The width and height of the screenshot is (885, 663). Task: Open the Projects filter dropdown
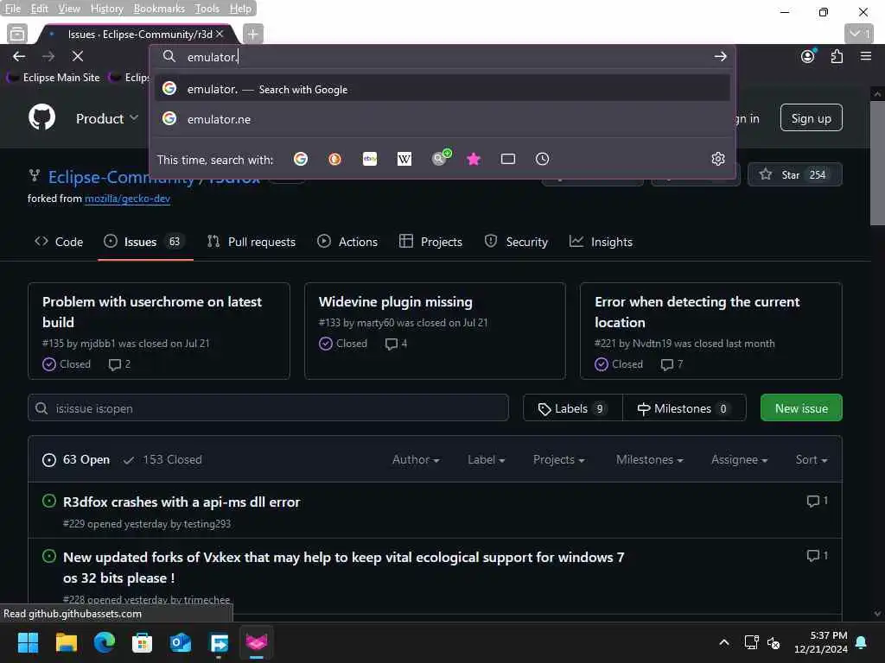[x=559, y=459]
